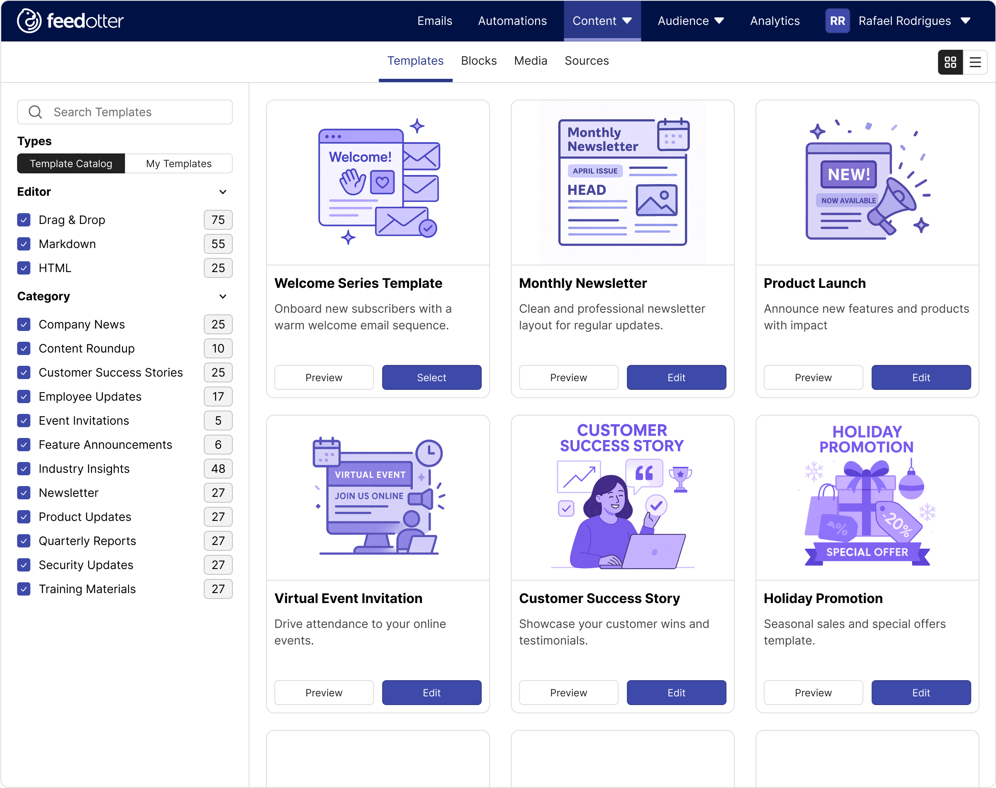Screen dimensions: 996x788
Task: Toggle the Security Updates checkbox
Action: click(x=24, y=565)
